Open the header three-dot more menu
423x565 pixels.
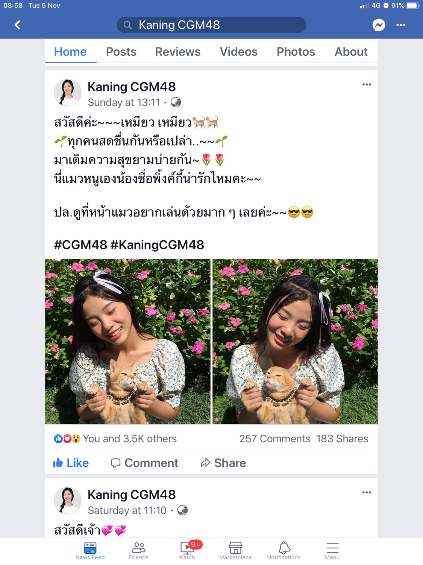tap(401, 25)
